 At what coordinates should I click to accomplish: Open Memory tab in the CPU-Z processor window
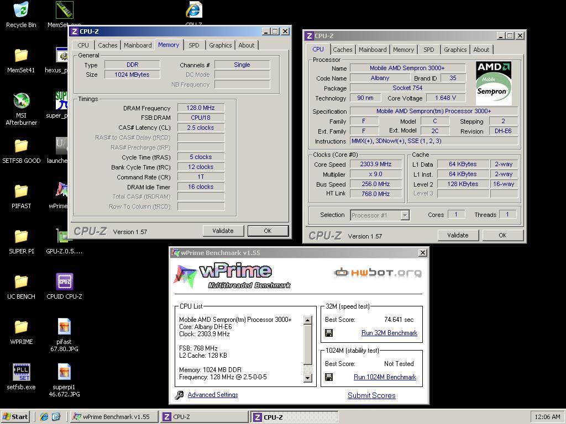[403, 50]
